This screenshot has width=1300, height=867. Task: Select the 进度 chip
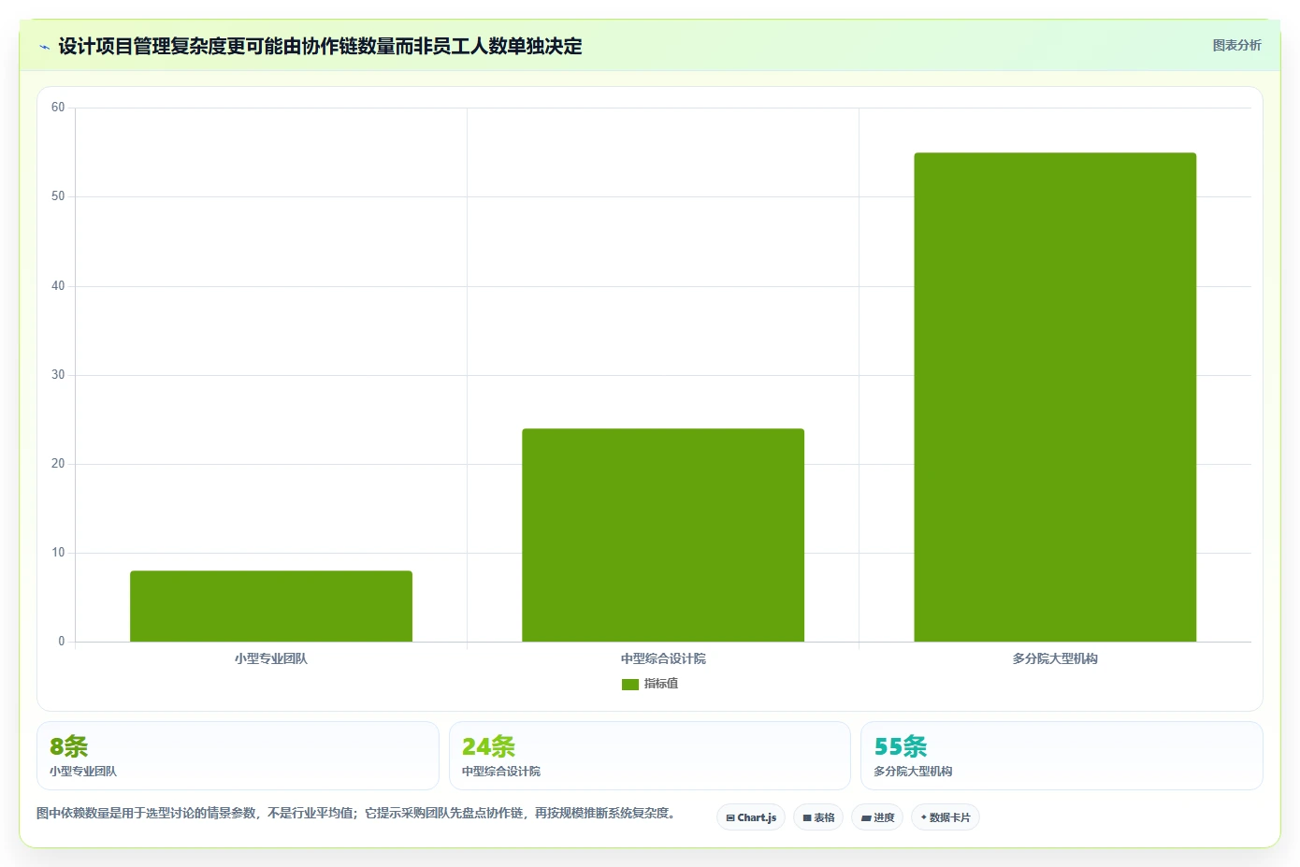(877, 817)
